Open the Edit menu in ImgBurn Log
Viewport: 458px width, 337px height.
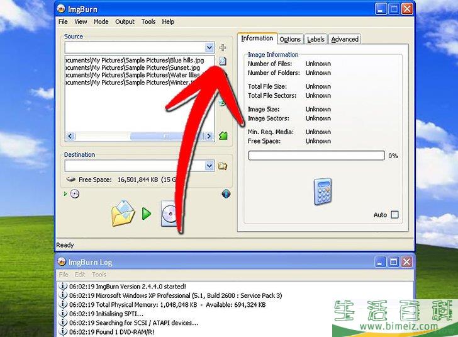pyautogui.click(x=80, y=275)
